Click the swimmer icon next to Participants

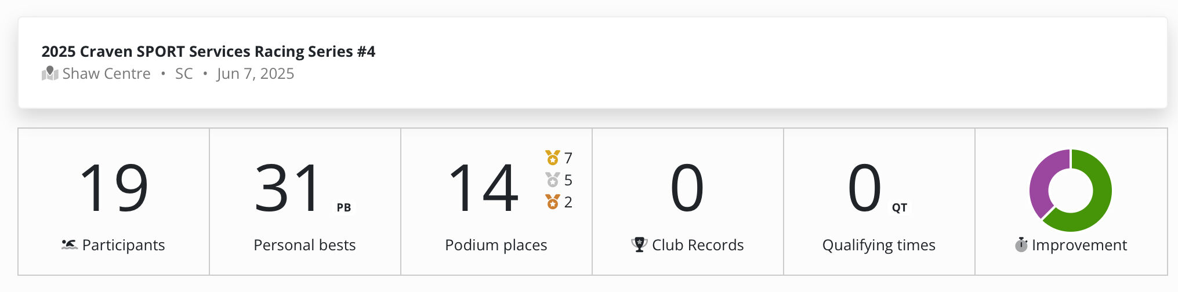(x=70, y=245)
